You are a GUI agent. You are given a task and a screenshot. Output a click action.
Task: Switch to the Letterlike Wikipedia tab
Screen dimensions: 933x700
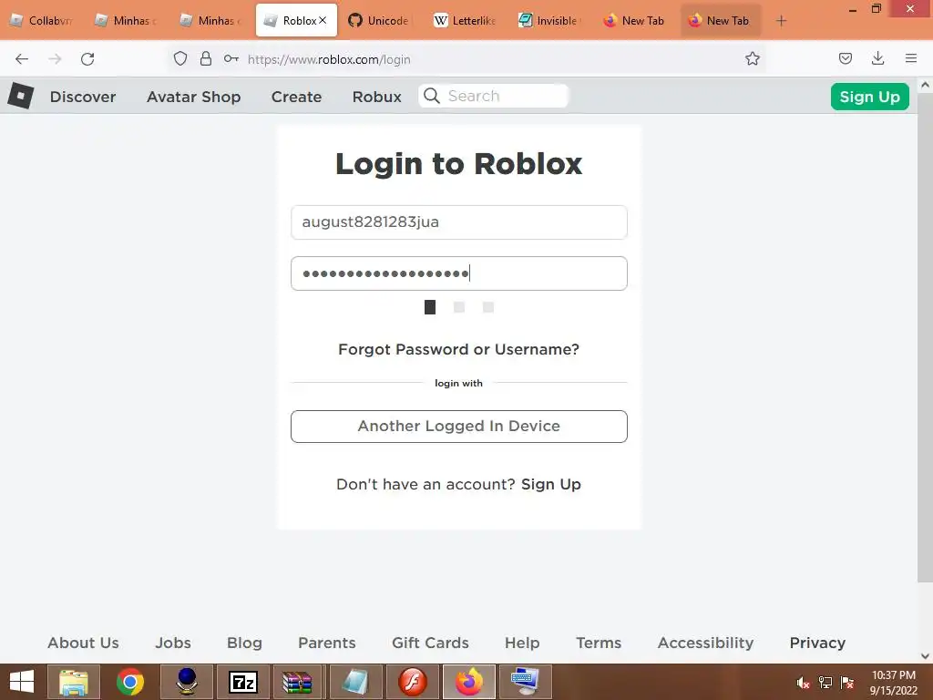tap(465, 21)
